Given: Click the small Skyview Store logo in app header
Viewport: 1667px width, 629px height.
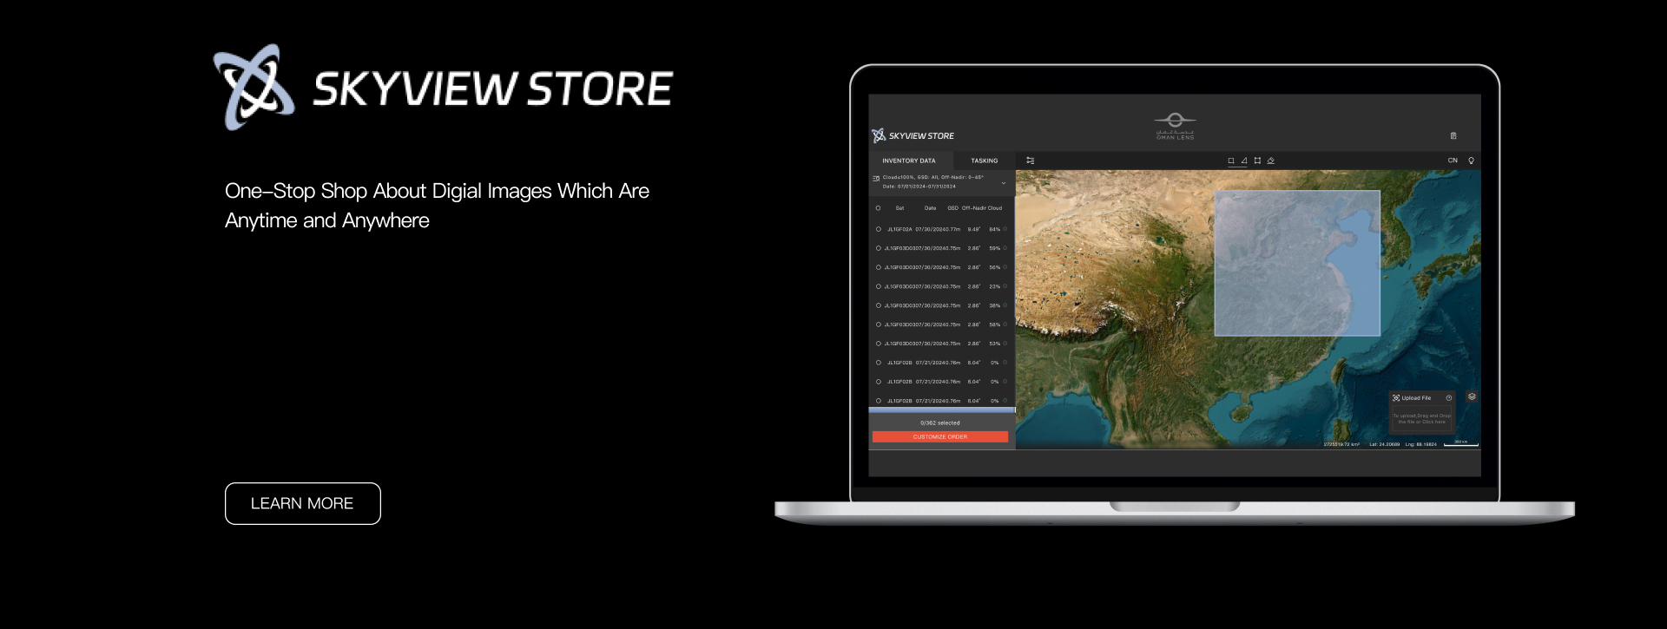Looking at the screenshot, I should 913,135.
